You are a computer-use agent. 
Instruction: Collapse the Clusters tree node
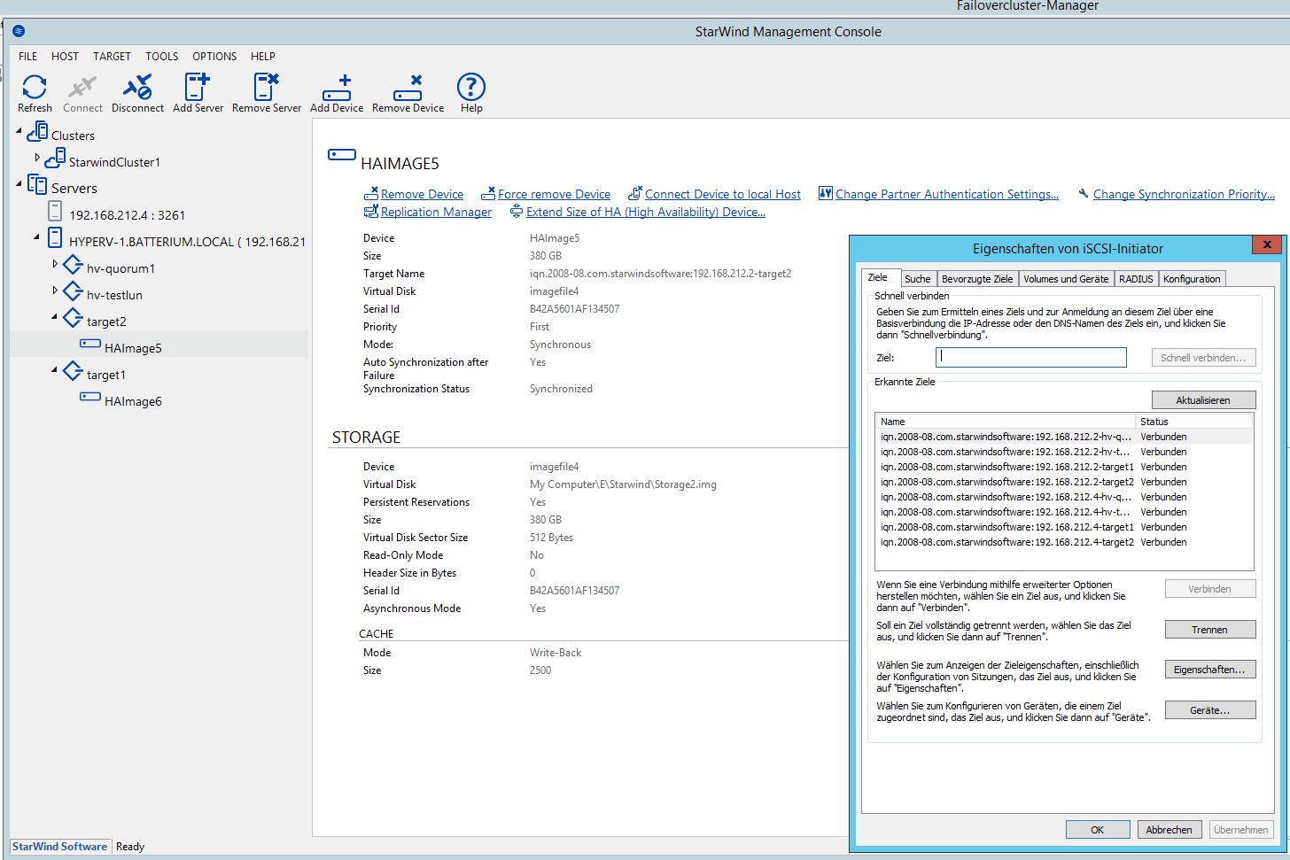[x=19, y=131]
